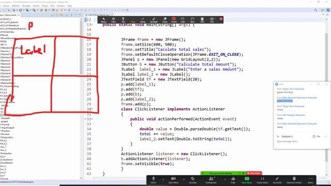Undo the last annotation
Viewport: 331px width, 186px height.
[x=183, y=20]
